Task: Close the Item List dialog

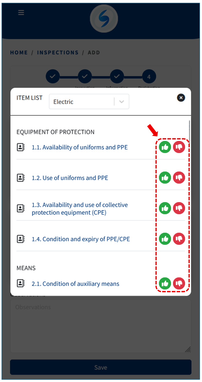Action: click(181, 98)
